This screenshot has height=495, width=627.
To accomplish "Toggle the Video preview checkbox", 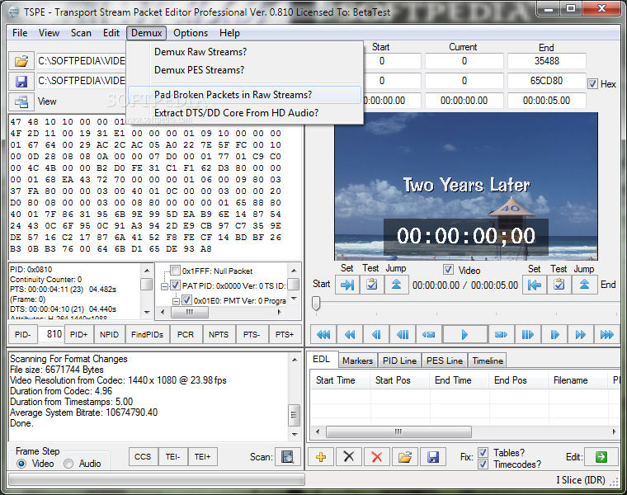I will coord(448,270).
